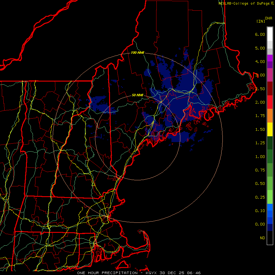
Task: Click the 0.10 legend value
Action: 260,211
